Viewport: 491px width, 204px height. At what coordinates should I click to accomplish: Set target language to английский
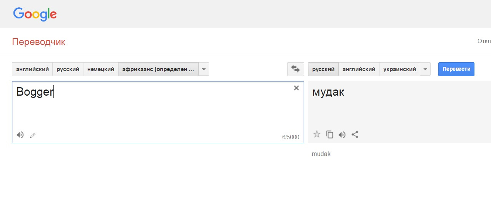[x=359, y=69]
